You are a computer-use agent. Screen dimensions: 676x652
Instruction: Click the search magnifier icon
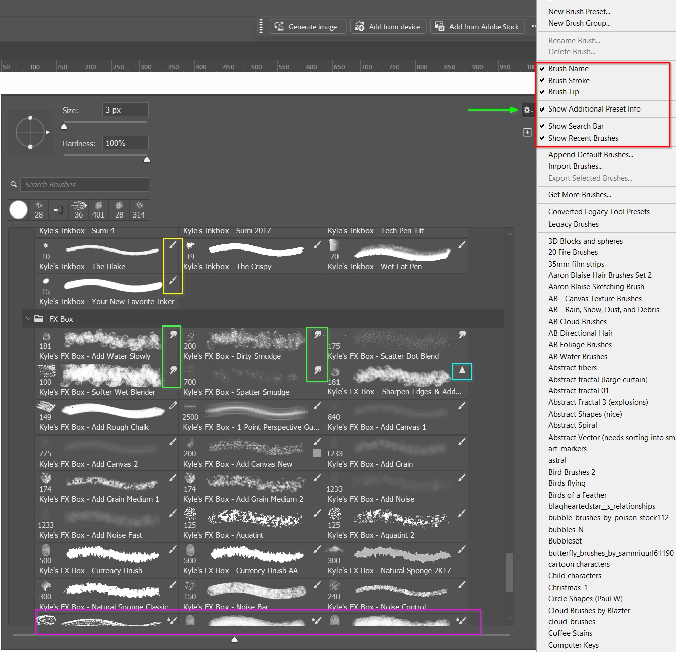tap(14, 184)
